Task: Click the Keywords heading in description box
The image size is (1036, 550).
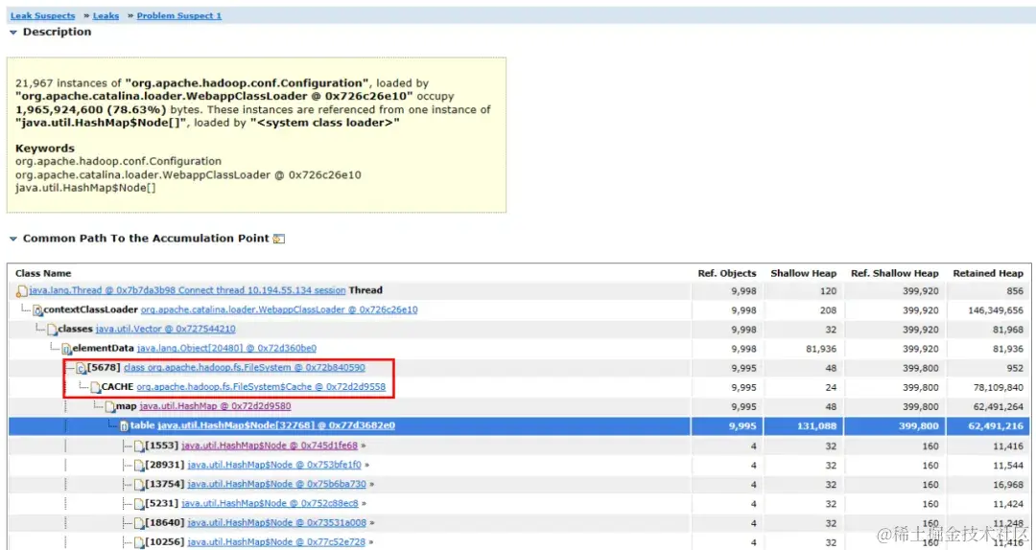Action: point(45,149)
